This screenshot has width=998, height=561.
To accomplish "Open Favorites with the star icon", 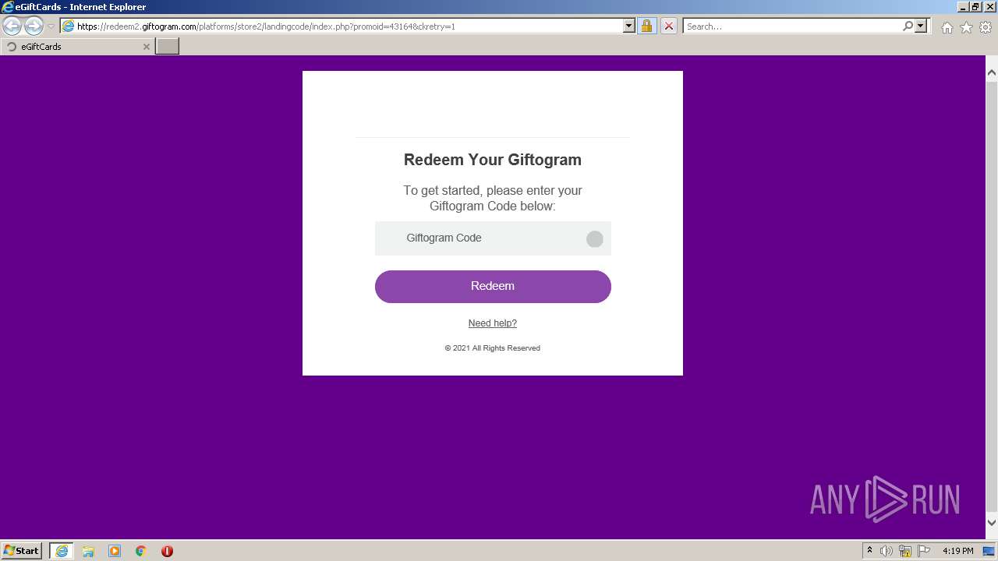I will coord(966,27).
